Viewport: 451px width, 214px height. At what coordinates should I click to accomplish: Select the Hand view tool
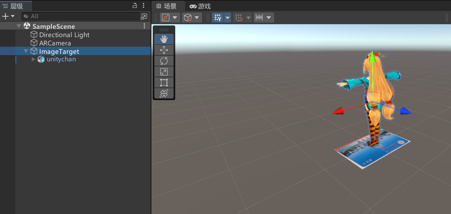click(164, 39)
